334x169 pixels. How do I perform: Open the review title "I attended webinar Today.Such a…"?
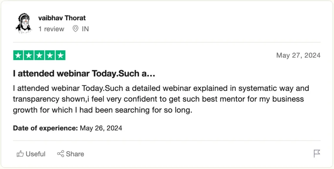(x=84, y=74)
